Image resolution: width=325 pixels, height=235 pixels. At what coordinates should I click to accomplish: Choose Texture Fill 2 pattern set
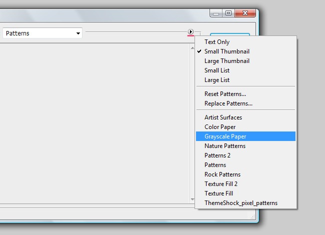(221, 184)
